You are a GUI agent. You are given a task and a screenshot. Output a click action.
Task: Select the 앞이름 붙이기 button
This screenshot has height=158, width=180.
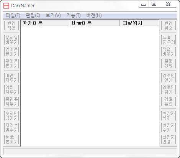11,52
